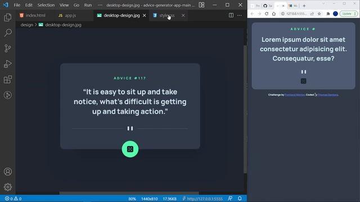The height and width of the screenshot is (202, 360).
Task: Click the design folder breadcrumb
Action: 27,25
